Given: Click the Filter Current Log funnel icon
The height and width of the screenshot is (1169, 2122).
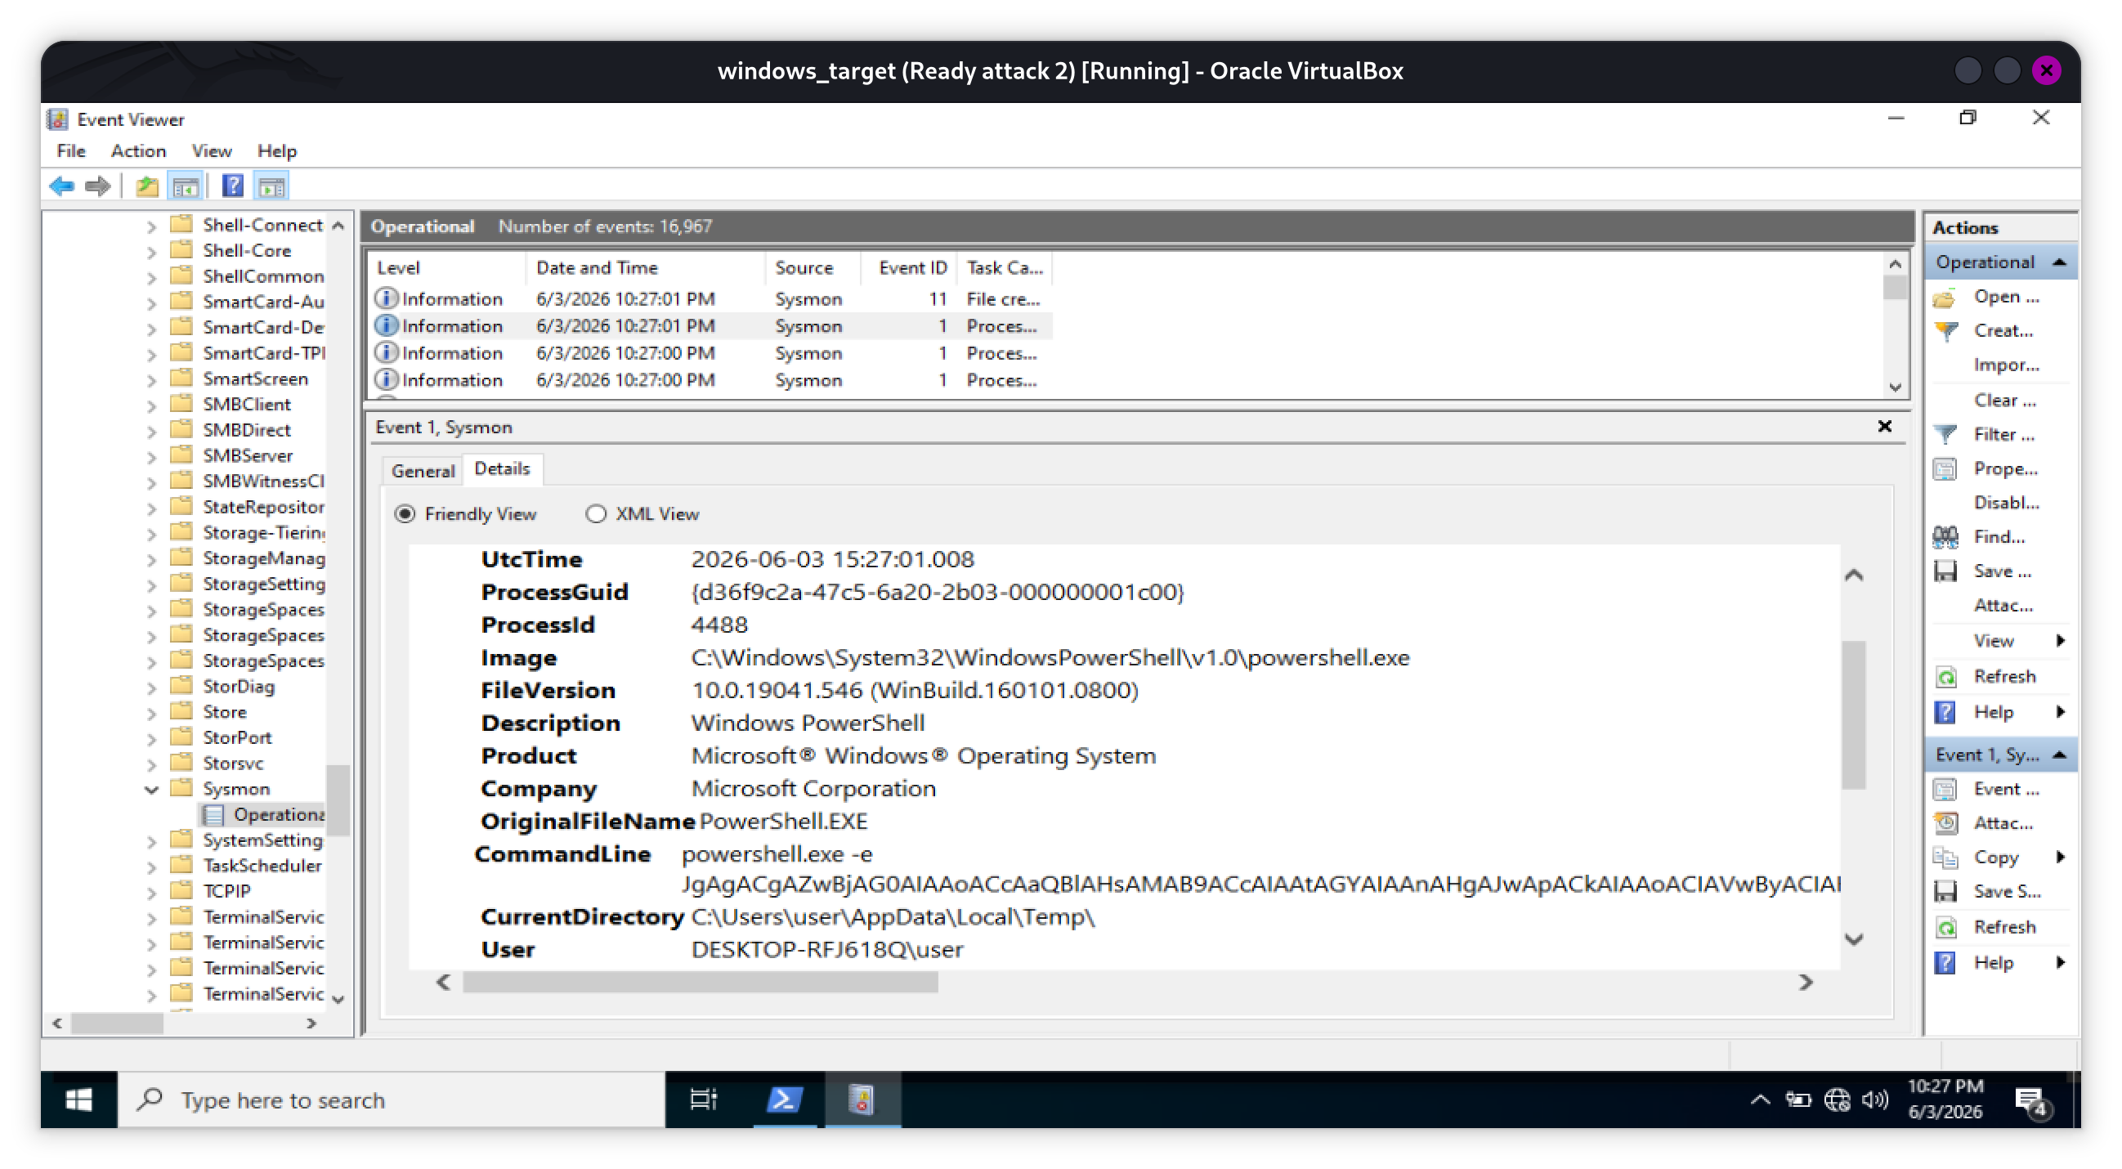Looking at the screenshot, I should [1945, 435].
